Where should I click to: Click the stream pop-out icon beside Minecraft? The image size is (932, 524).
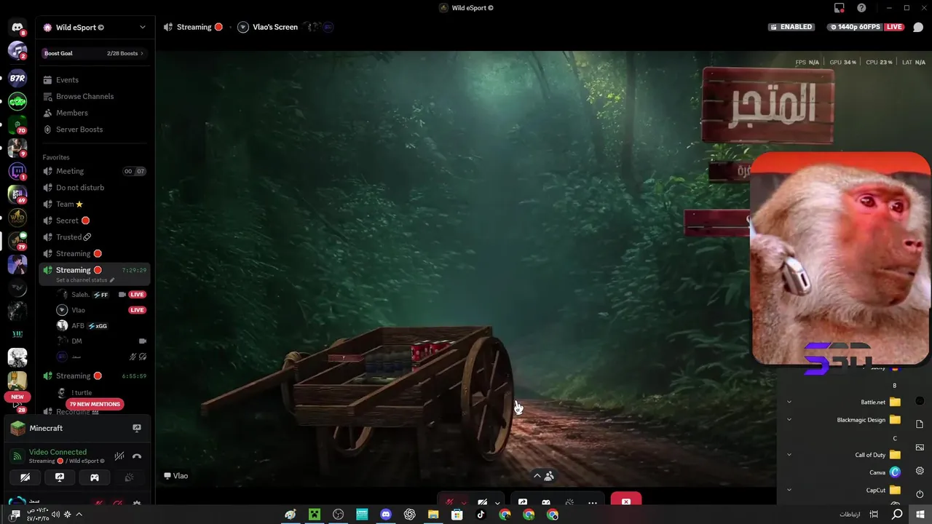136,429
